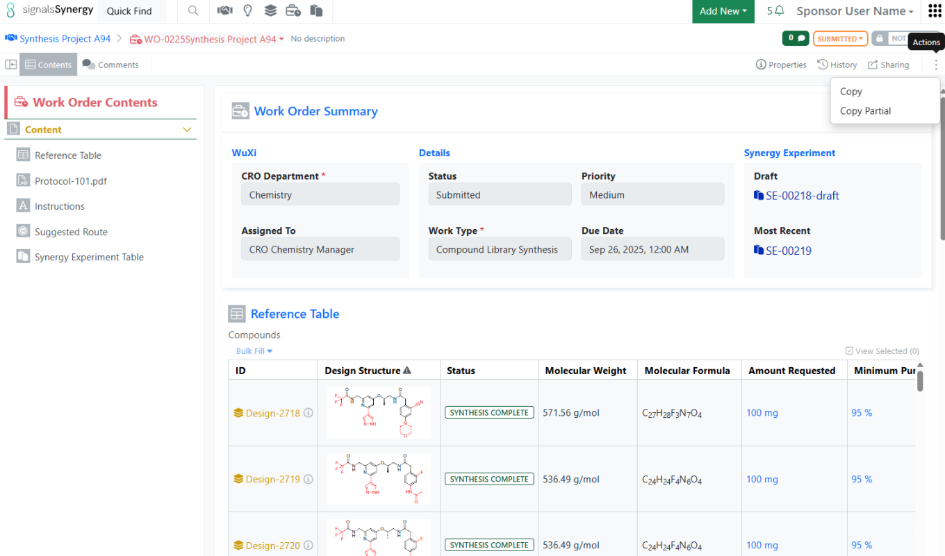Click the notifications bell icon
Screen dimensions: 945x556
[x=779, y=11]
